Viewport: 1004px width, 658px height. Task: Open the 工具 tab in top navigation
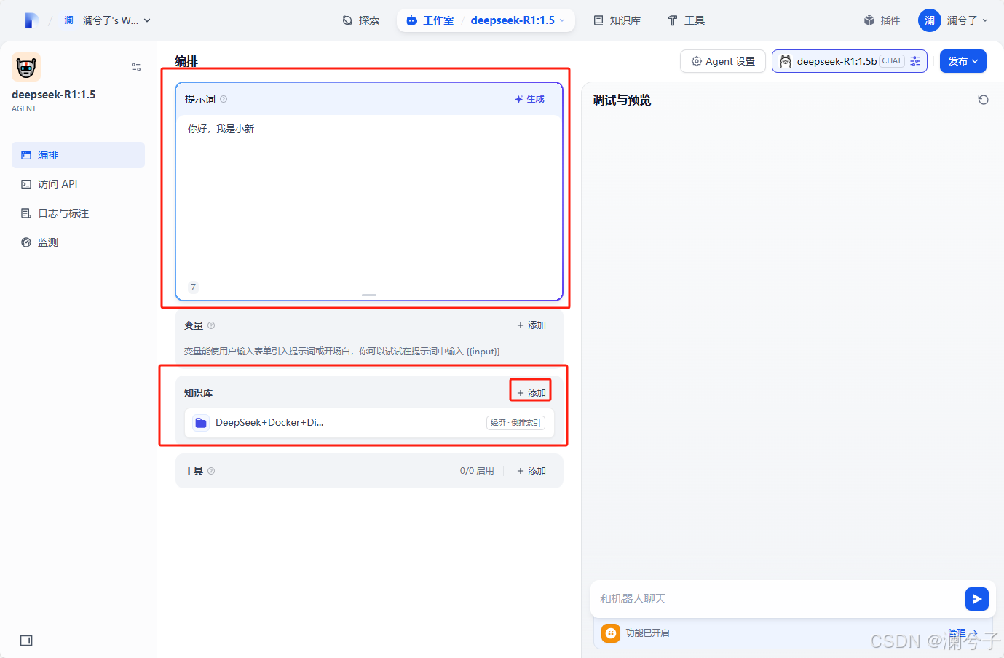pos(686,20)
